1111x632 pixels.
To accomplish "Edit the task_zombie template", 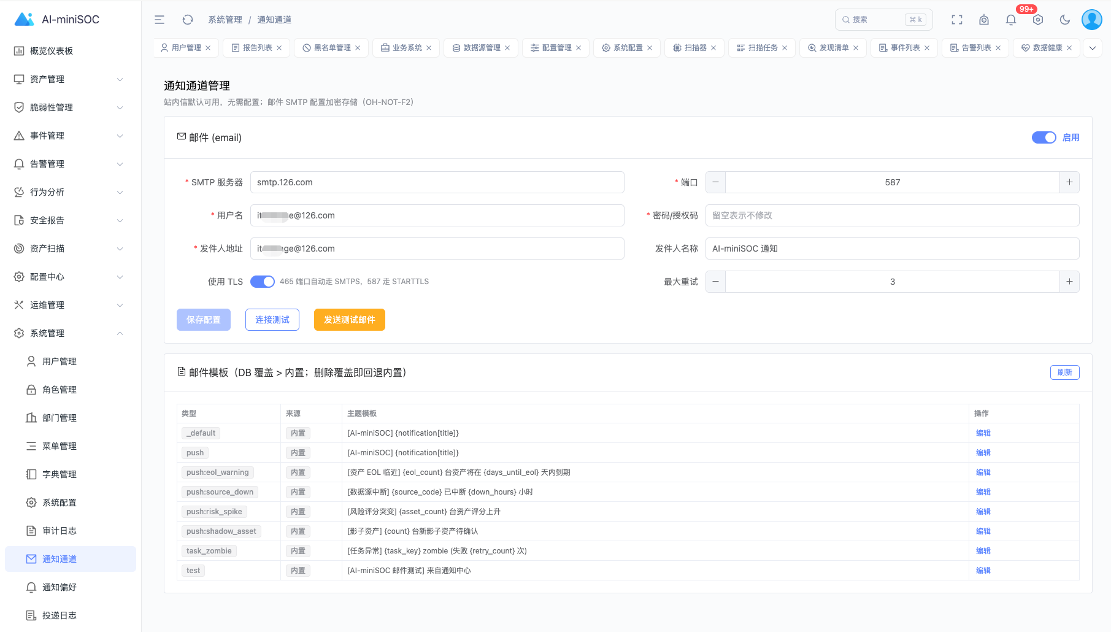I will 983,551.
